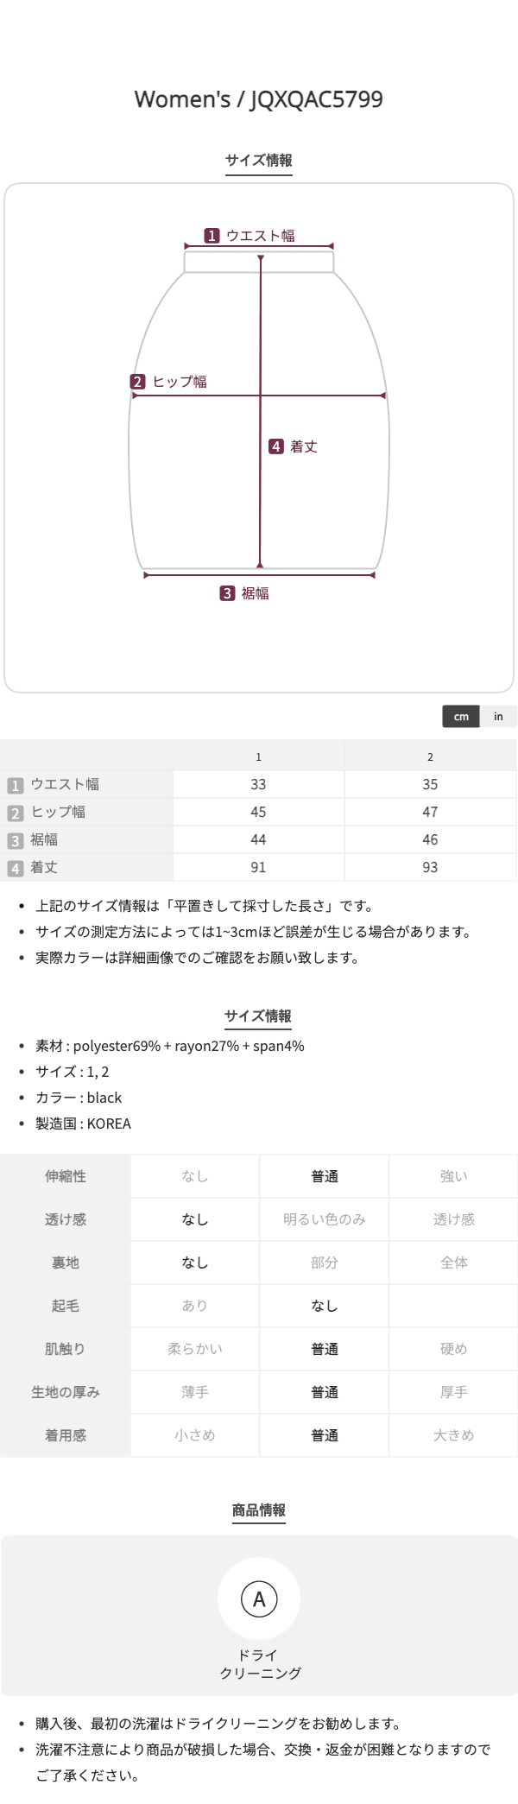Click the サイズ情報 heading above the diagram
Viewport: 518px width, 1804px height.
(x=259, y=160)
